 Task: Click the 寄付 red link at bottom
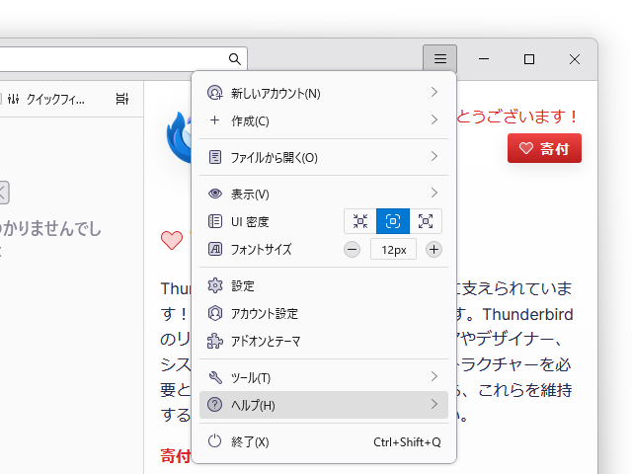175,456
